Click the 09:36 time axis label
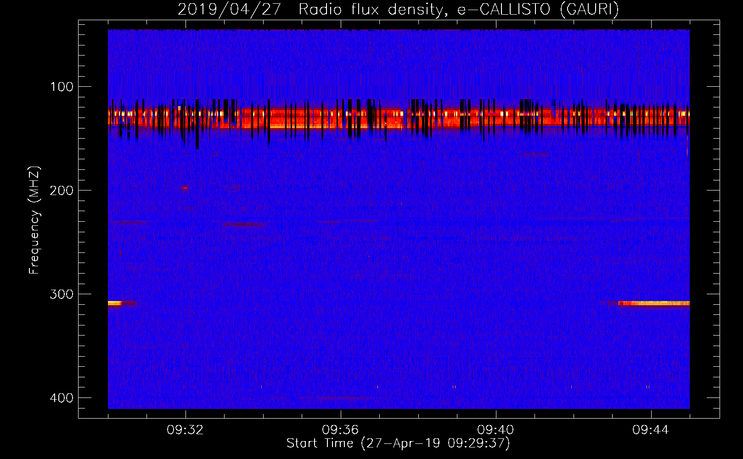Viewport: 743px width, 459px height. [340, 430]
